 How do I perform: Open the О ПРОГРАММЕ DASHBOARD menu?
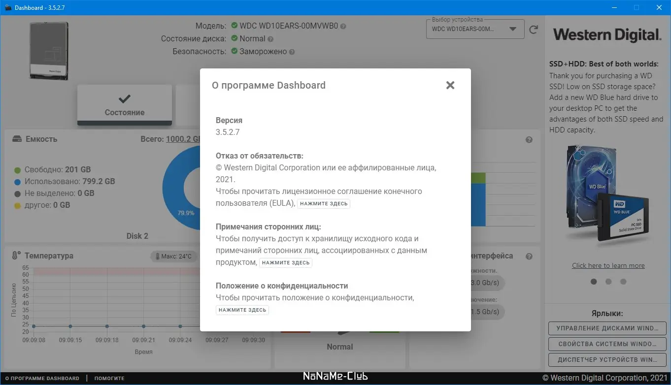coord(41,378)
